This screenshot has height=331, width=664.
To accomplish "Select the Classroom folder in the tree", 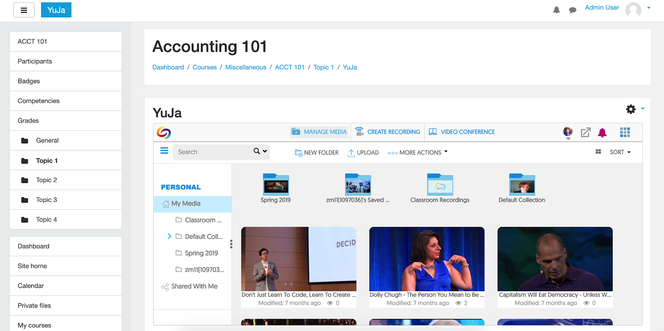I will [x=198, y=220].
